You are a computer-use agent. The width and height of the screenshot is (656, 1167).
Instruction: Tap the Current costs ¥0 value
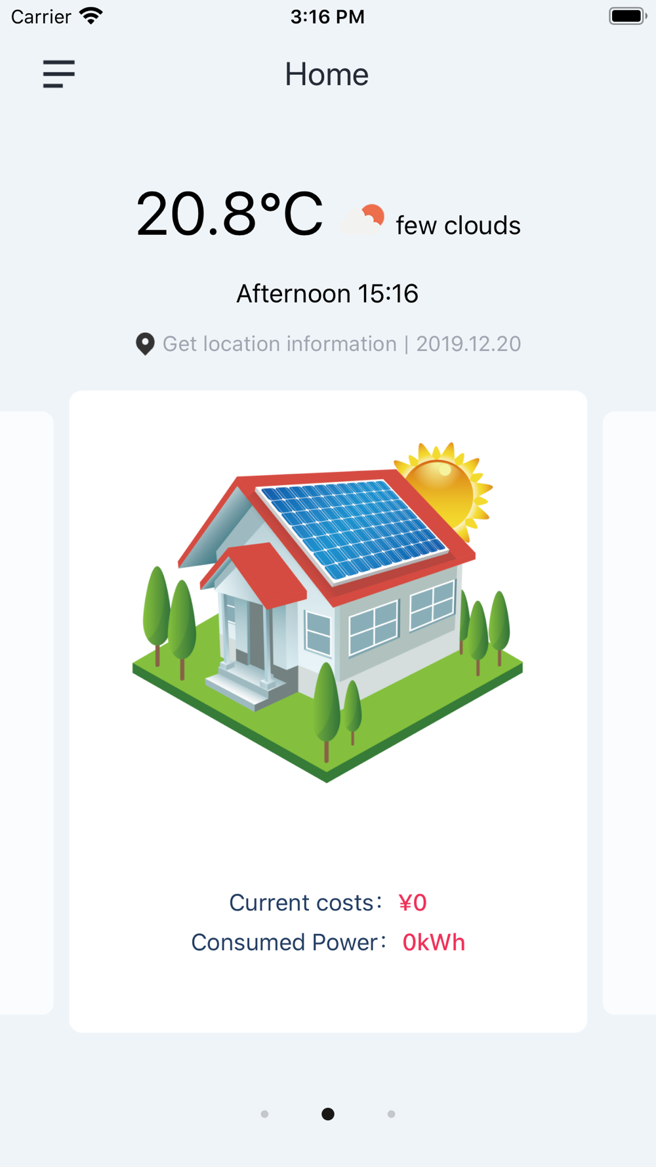(413, 903)
